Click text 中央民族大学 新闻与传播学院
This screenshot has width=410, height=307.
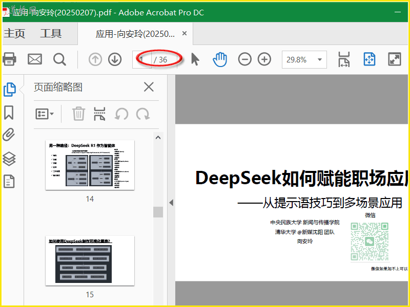click(304, 223)
